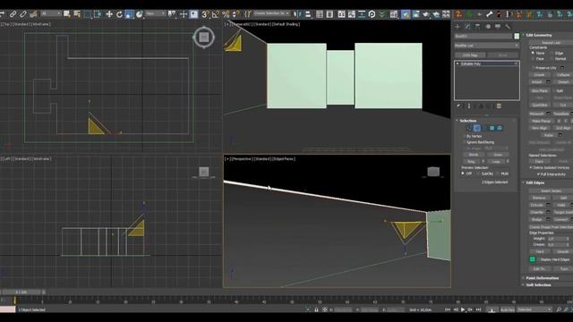Switch to the Utilities command panel tab
Viewport: 573px width, 322px height.
point(508,27)
